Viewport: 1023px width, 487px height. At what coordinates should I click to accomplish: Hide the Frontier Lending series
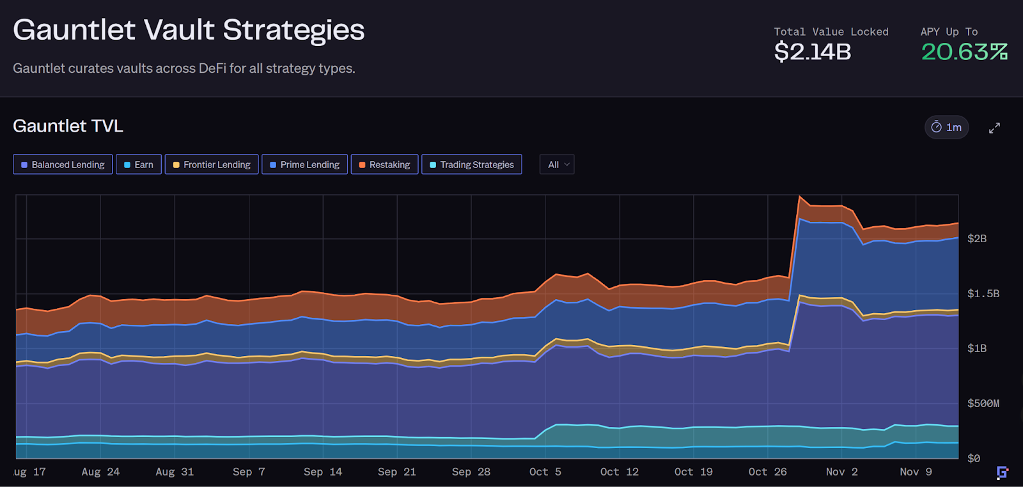[x=212, y=164]
